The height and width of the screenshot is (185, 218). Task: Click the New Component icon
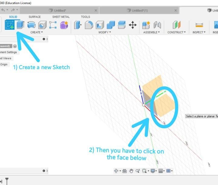(146, 25)
